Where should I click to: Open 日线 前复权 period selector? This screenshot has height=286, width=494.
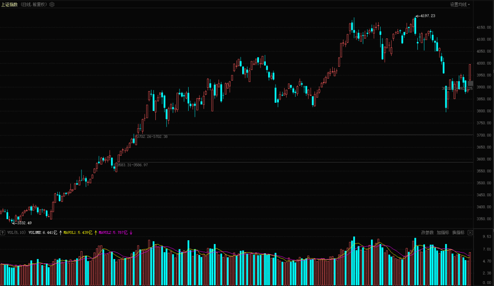point(34,4)
